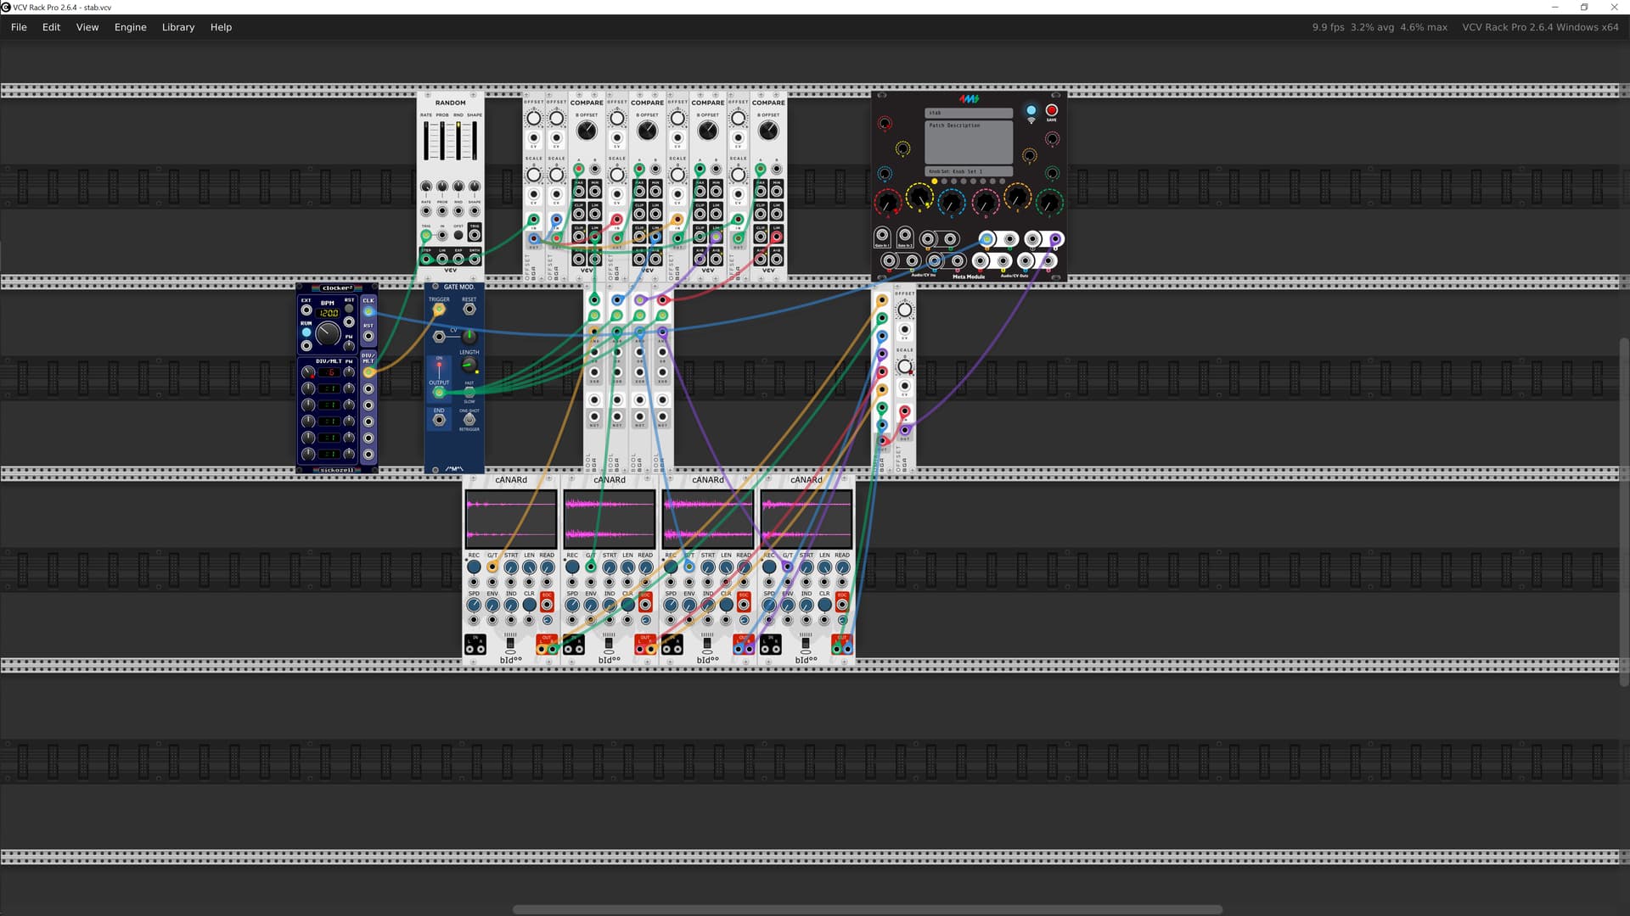The width and height of the screenshot is (1630, 916).
Task: Open the View menu
Action: (87, 27)
